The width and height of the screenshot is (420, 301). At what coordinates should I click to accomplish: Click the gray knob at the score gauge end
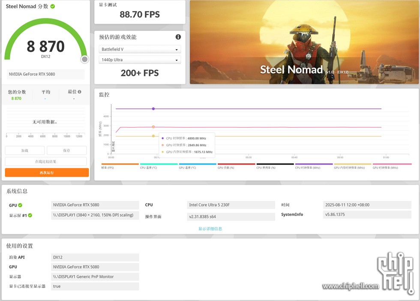point(85,59)
